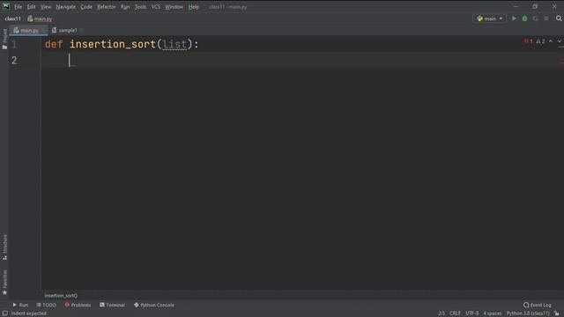Image resolution: width=564 pixels, height=317 pixels.
Task: Open the Run menu
Action: point(125,7)
